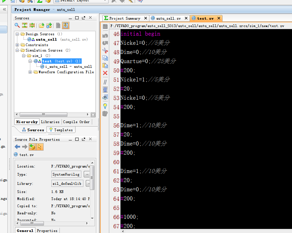
Task: Click the Paste icon in editor toolbar
Action: 105,65
